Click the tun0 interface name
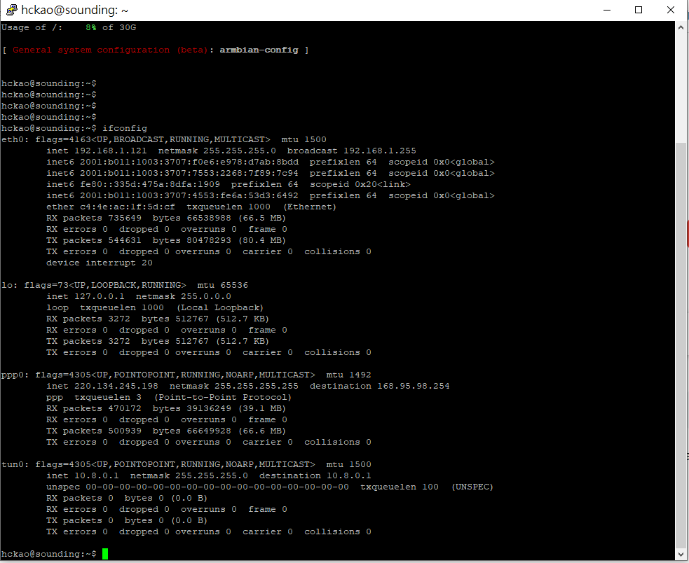The image size is (689, 563). coord(13,464)
